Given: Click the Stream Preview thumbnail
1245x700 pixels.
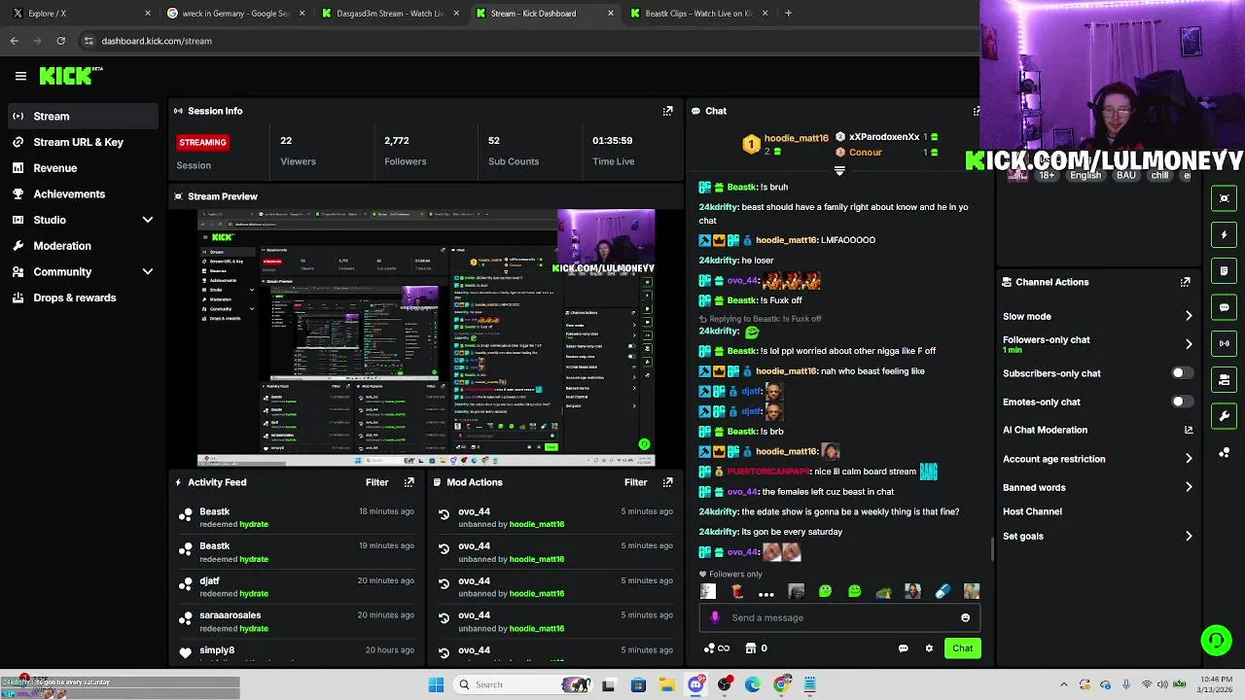Looking at the screenshot, I should (426, 337).
